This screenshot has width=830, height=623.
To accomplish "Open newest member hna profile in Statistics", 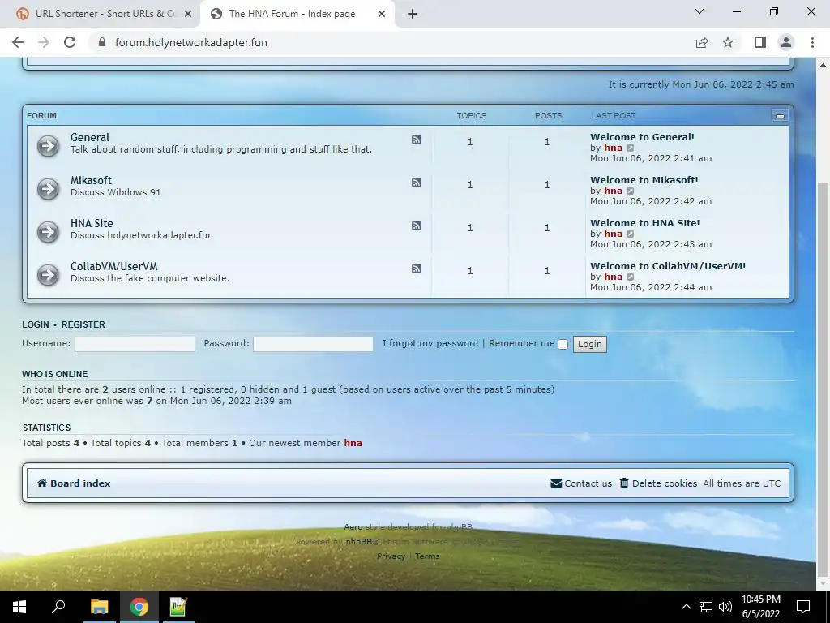I will tap(353, 443).
